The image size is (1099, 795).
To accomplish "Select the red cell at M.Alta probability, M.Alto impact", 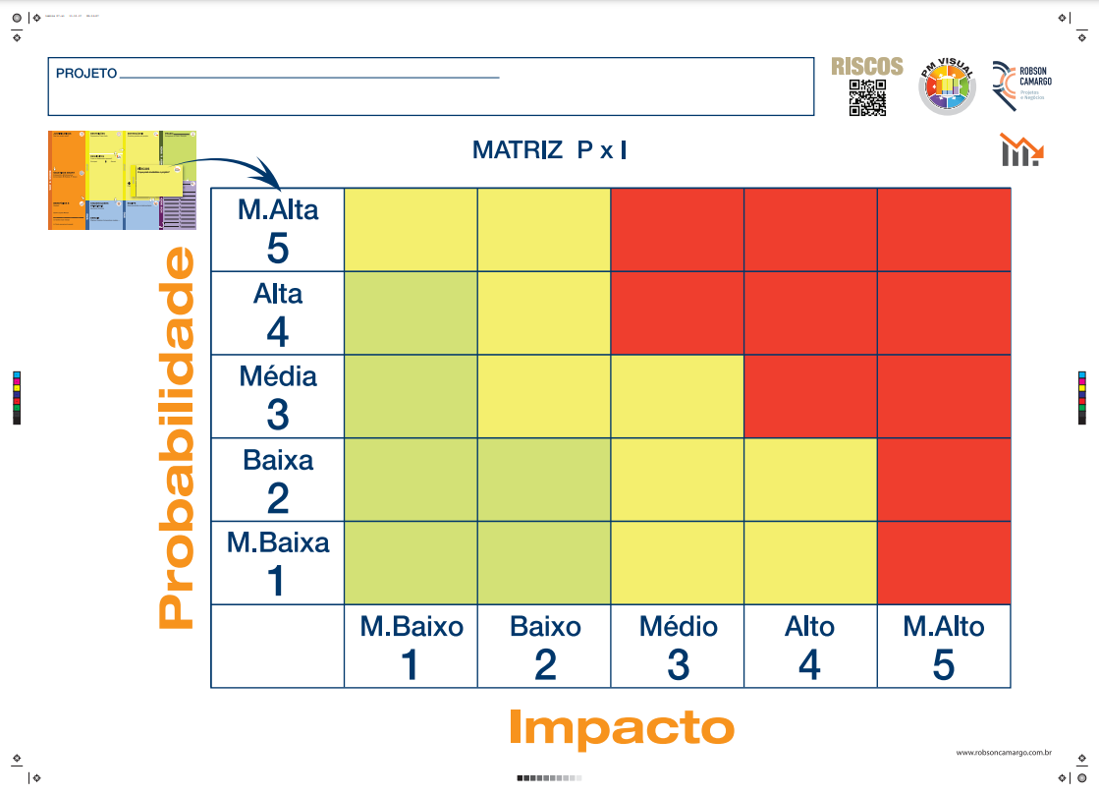I will pyautogui.click(x=943, y=230).
